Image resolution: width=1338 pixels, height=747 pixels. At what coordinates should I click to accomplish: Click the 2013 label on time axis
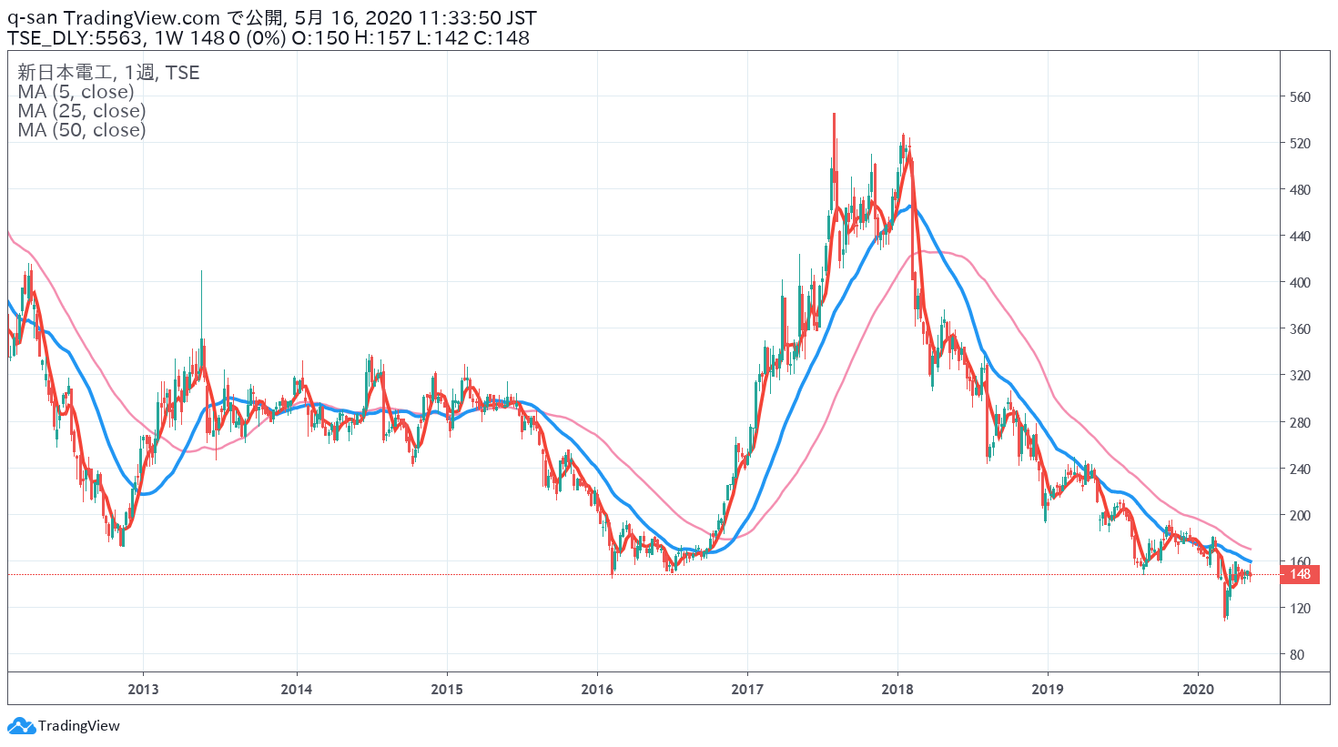coord(143,689)
